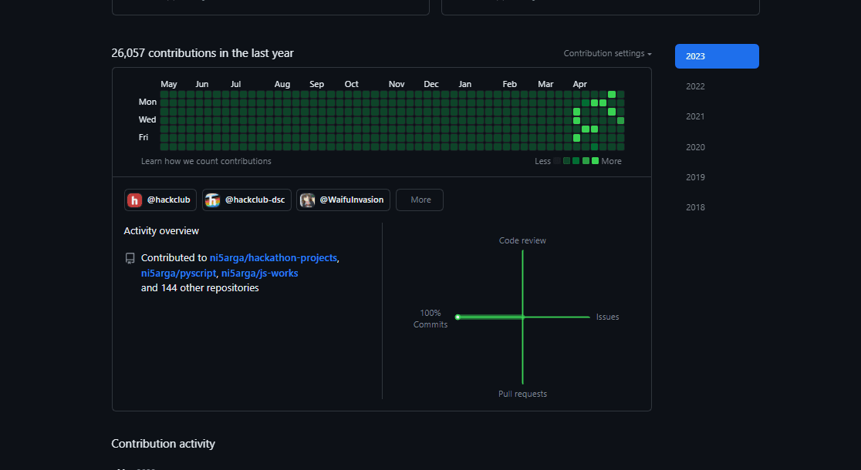
Task: View the 2020 contribution year
Action: pyautogui.click(x=695, y=147)
